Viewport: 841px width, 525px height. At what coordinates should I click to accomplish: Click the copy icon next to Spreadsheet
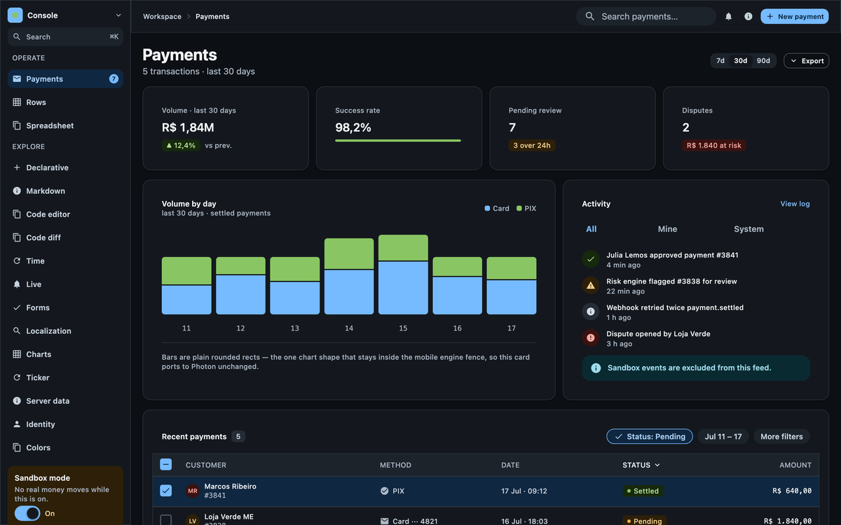click(17, 125)
